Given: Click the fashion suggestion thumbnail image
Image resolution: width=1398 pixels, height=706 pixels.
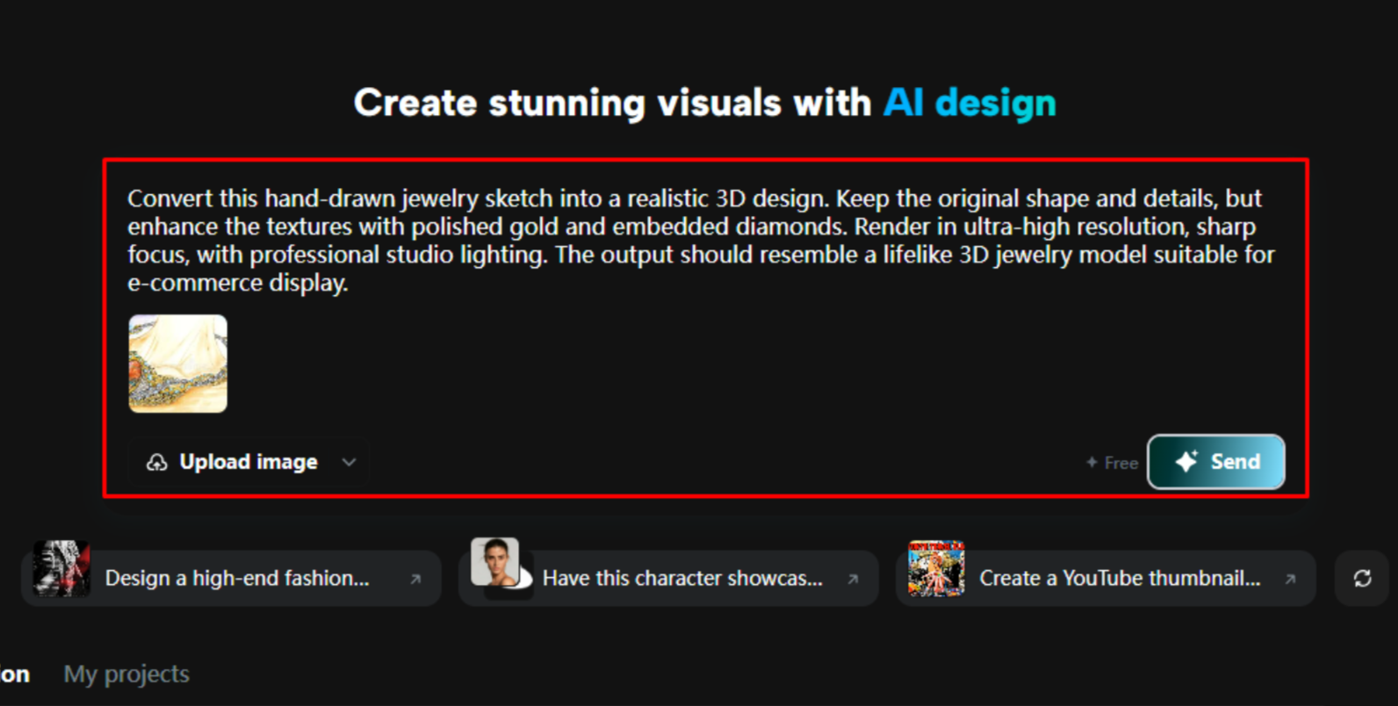Looking at the screenshot, I should coord(61,568).
